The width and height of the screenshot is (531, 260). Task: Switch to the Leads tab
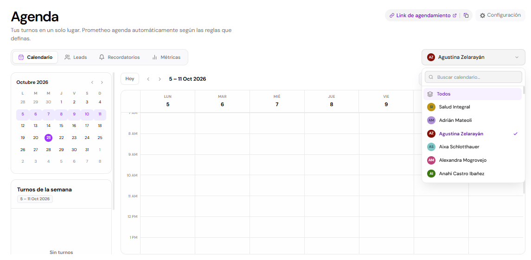click(x=76, y=57)
